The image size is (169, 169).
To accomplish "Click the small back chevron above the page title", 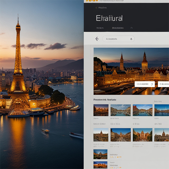I will pos(96,8).
